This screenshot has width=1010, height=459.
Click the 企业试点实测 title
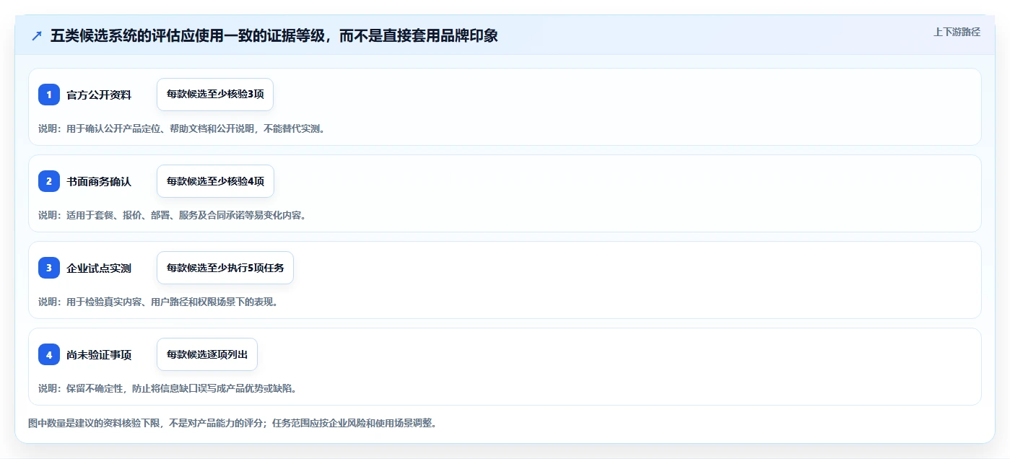pyautogui.click(x=99, y=268)
